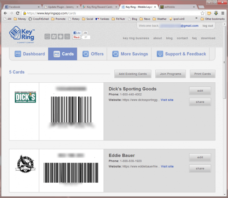
Task: Edit the Dick's Sporting Goods card
Action: coord(200,91)
